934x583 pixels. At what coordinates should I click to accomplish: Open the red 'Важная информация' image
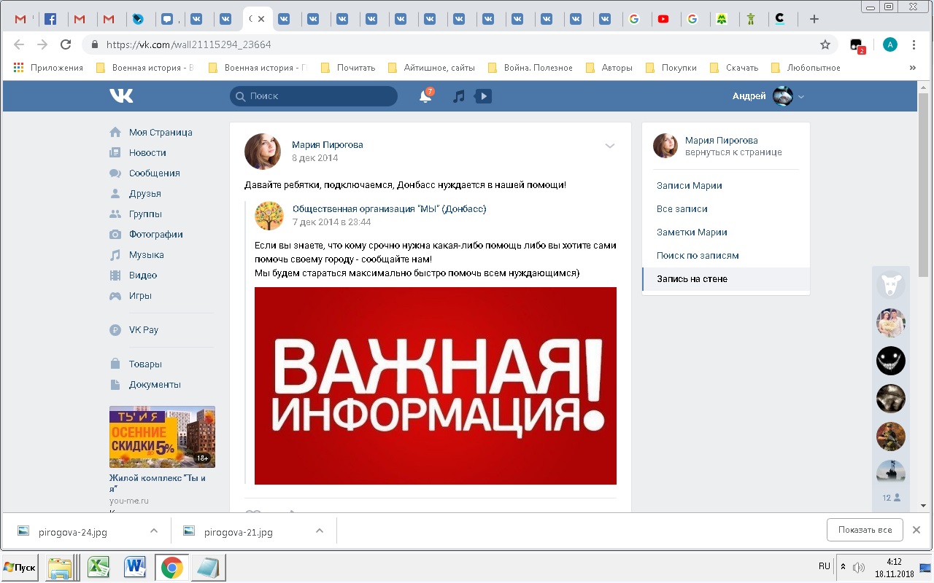click(x=435, y=386)
